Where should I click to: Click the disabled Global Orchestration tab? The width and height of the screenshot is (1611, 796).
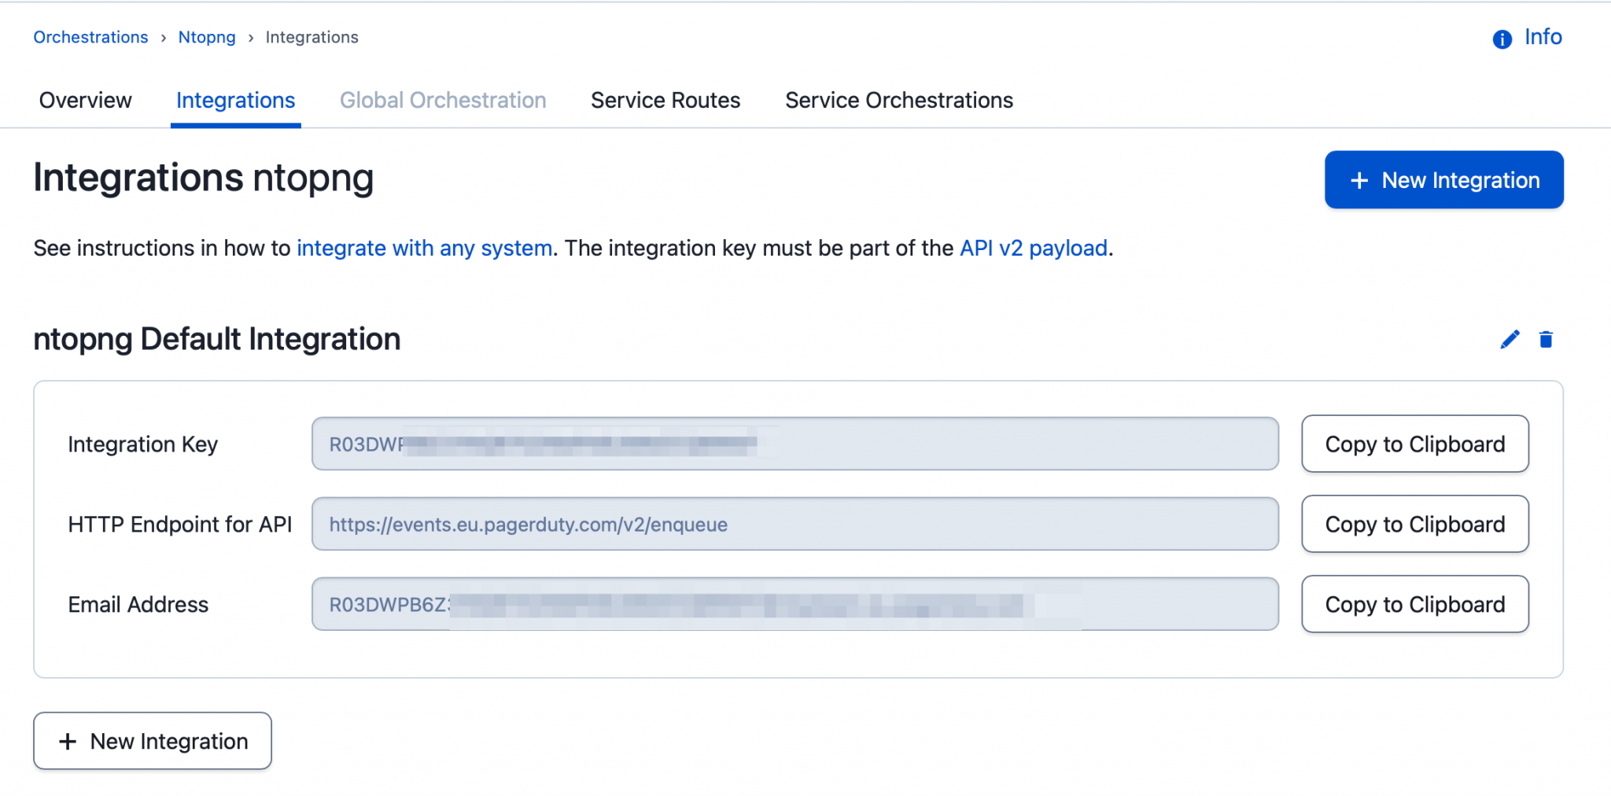tap(442, 100)
